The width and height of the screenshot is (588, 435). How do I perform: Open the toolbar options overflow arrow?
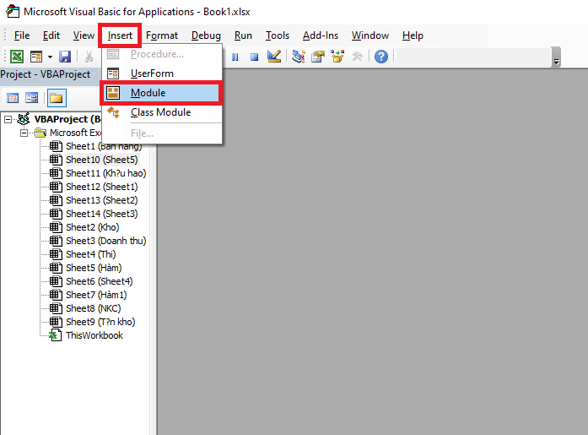pos(557,57)
